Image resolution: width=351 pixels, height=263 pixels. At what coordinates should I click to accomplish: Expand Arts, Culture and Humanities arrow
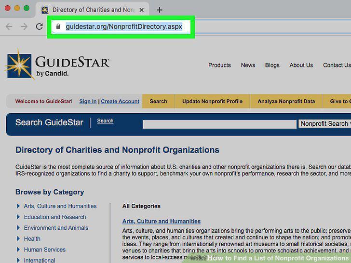tap(18, 206)
